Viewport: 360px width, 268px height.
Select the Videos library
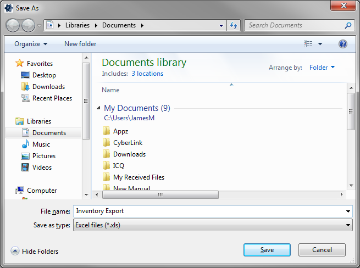(42, 168)
